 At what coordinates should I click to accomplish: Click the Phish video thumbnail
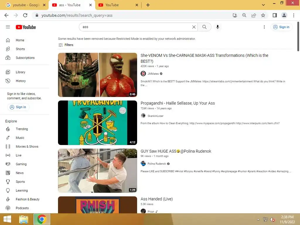(98, 205)
